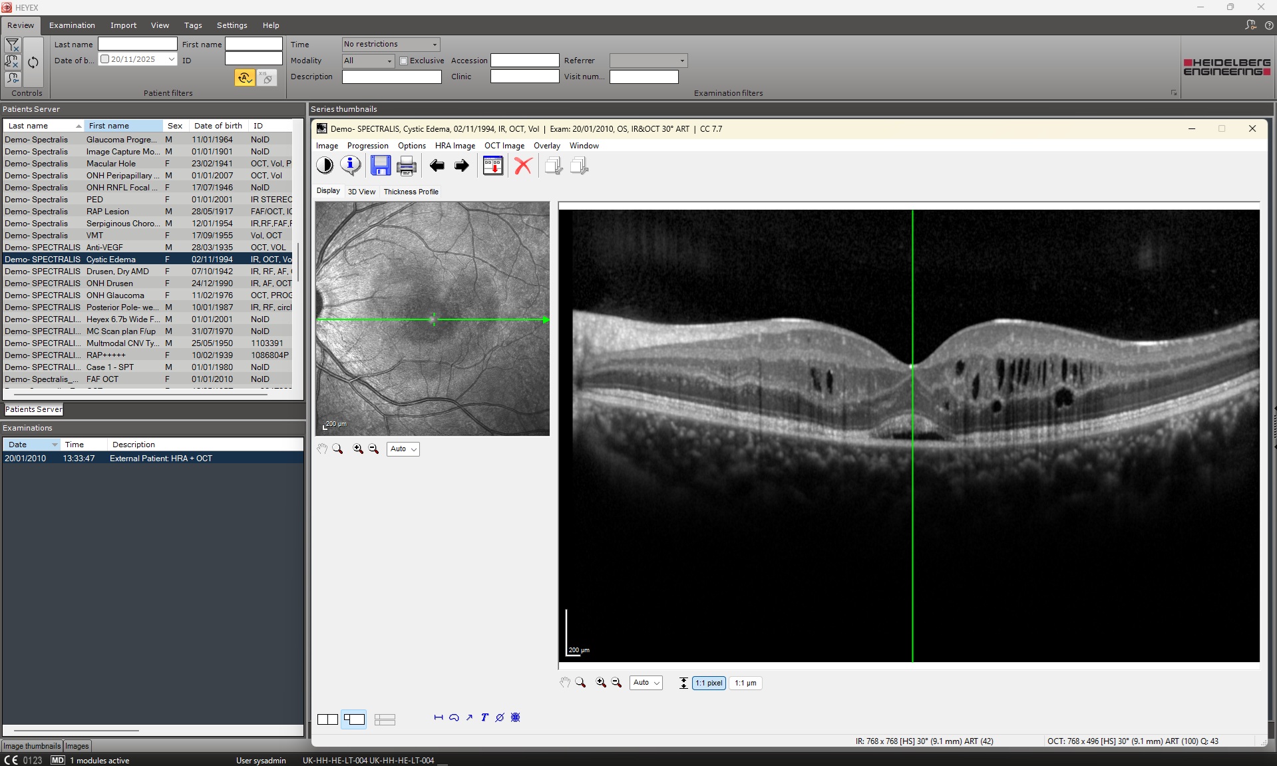Click the 1:1 µm scaling button

tap(745, 683)
